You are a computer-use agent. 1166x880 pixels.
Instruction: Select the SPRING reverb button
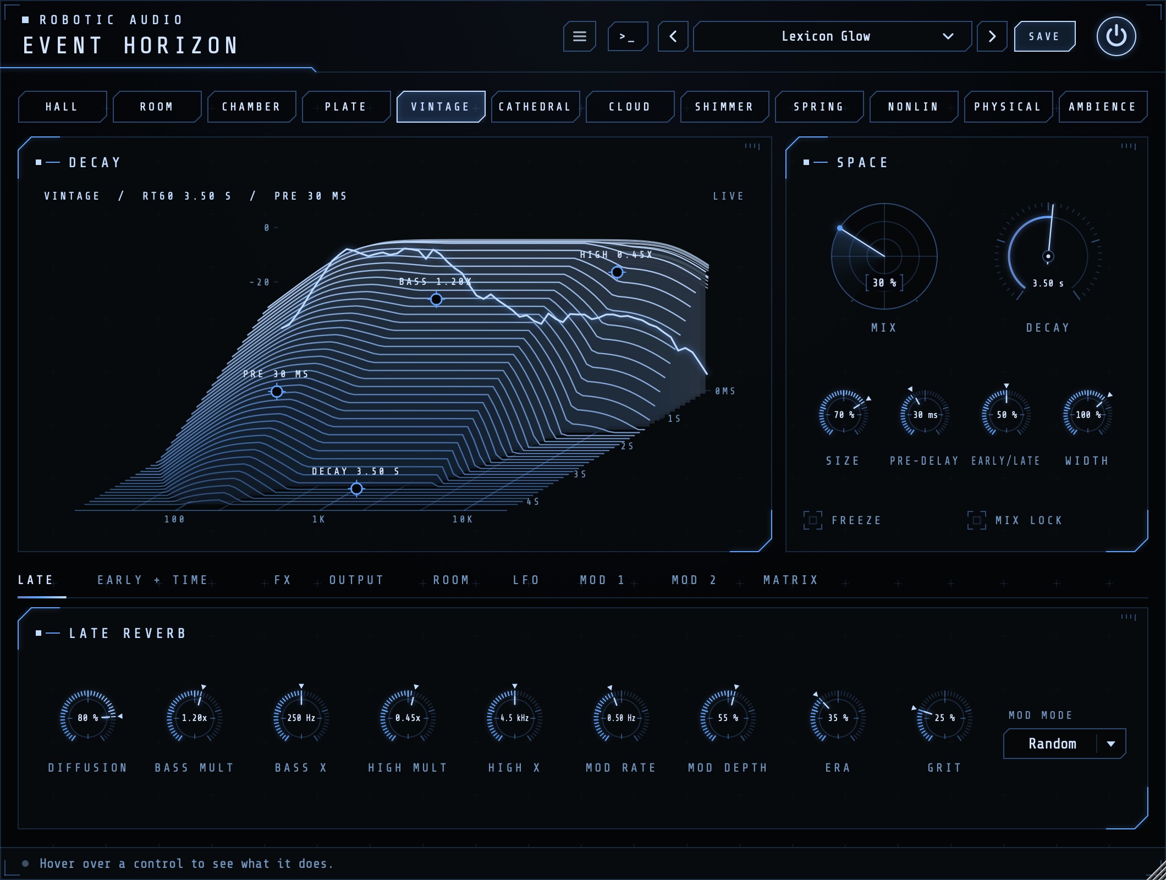tap(819, 107)
